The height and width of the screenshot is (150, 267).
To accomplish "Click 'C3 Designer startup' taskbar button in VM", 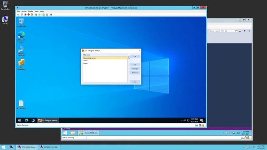I will coord(48,120).
